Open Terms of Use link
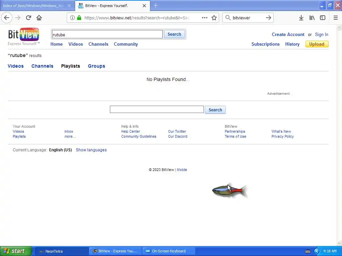The width and height of the screenshot is (342, 256). point(235,136)
